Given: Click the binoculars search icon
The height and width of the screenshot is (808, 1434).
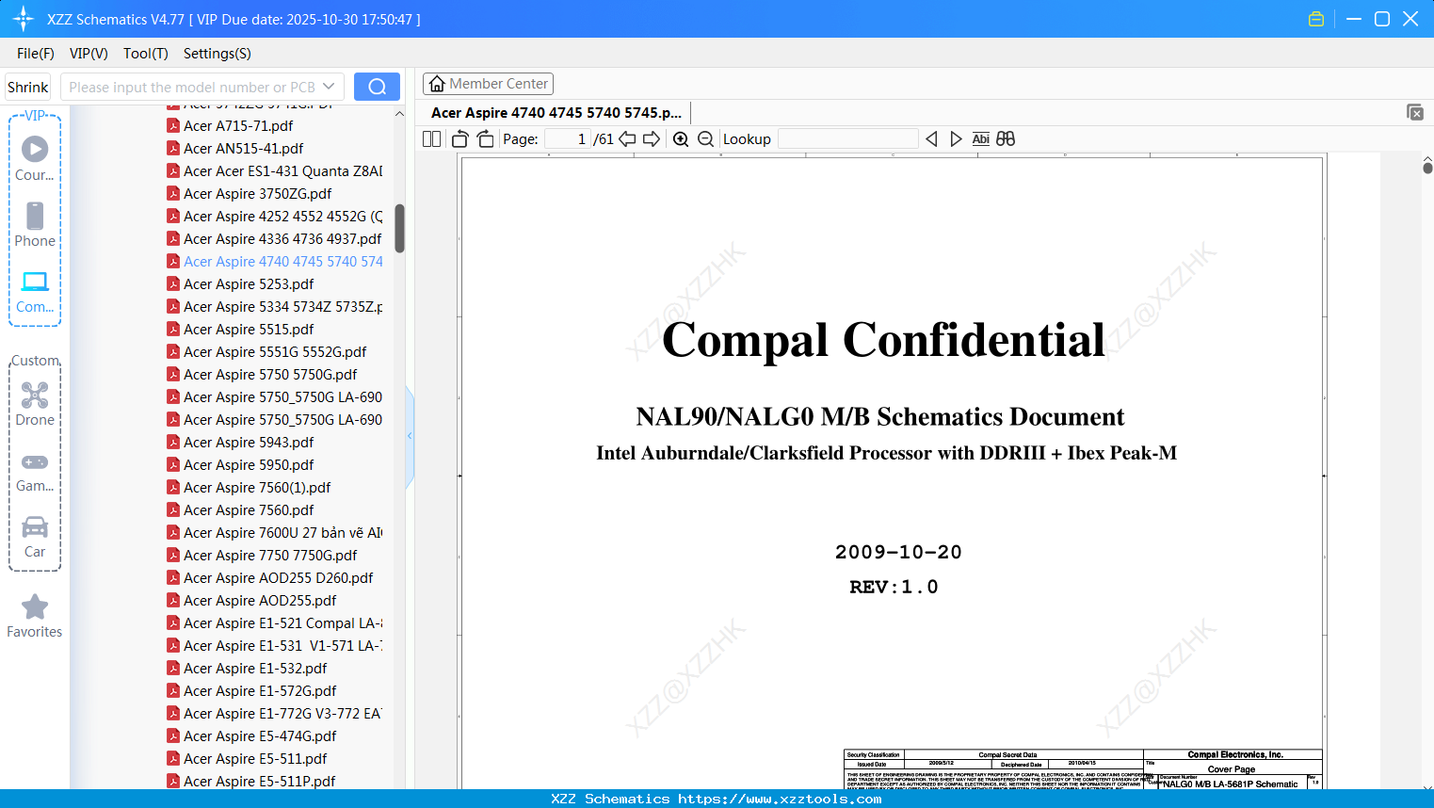Looking at the screenshot, I should point(1006,139).
